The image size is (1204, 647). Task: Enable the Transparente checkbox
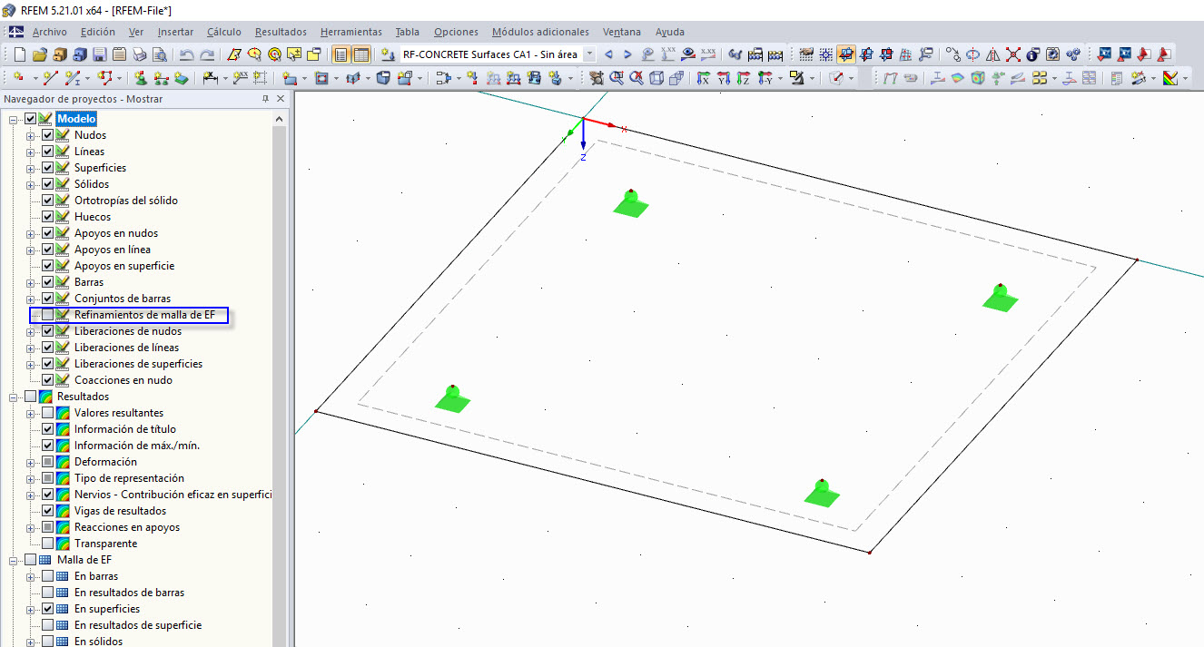pos(48,544)
